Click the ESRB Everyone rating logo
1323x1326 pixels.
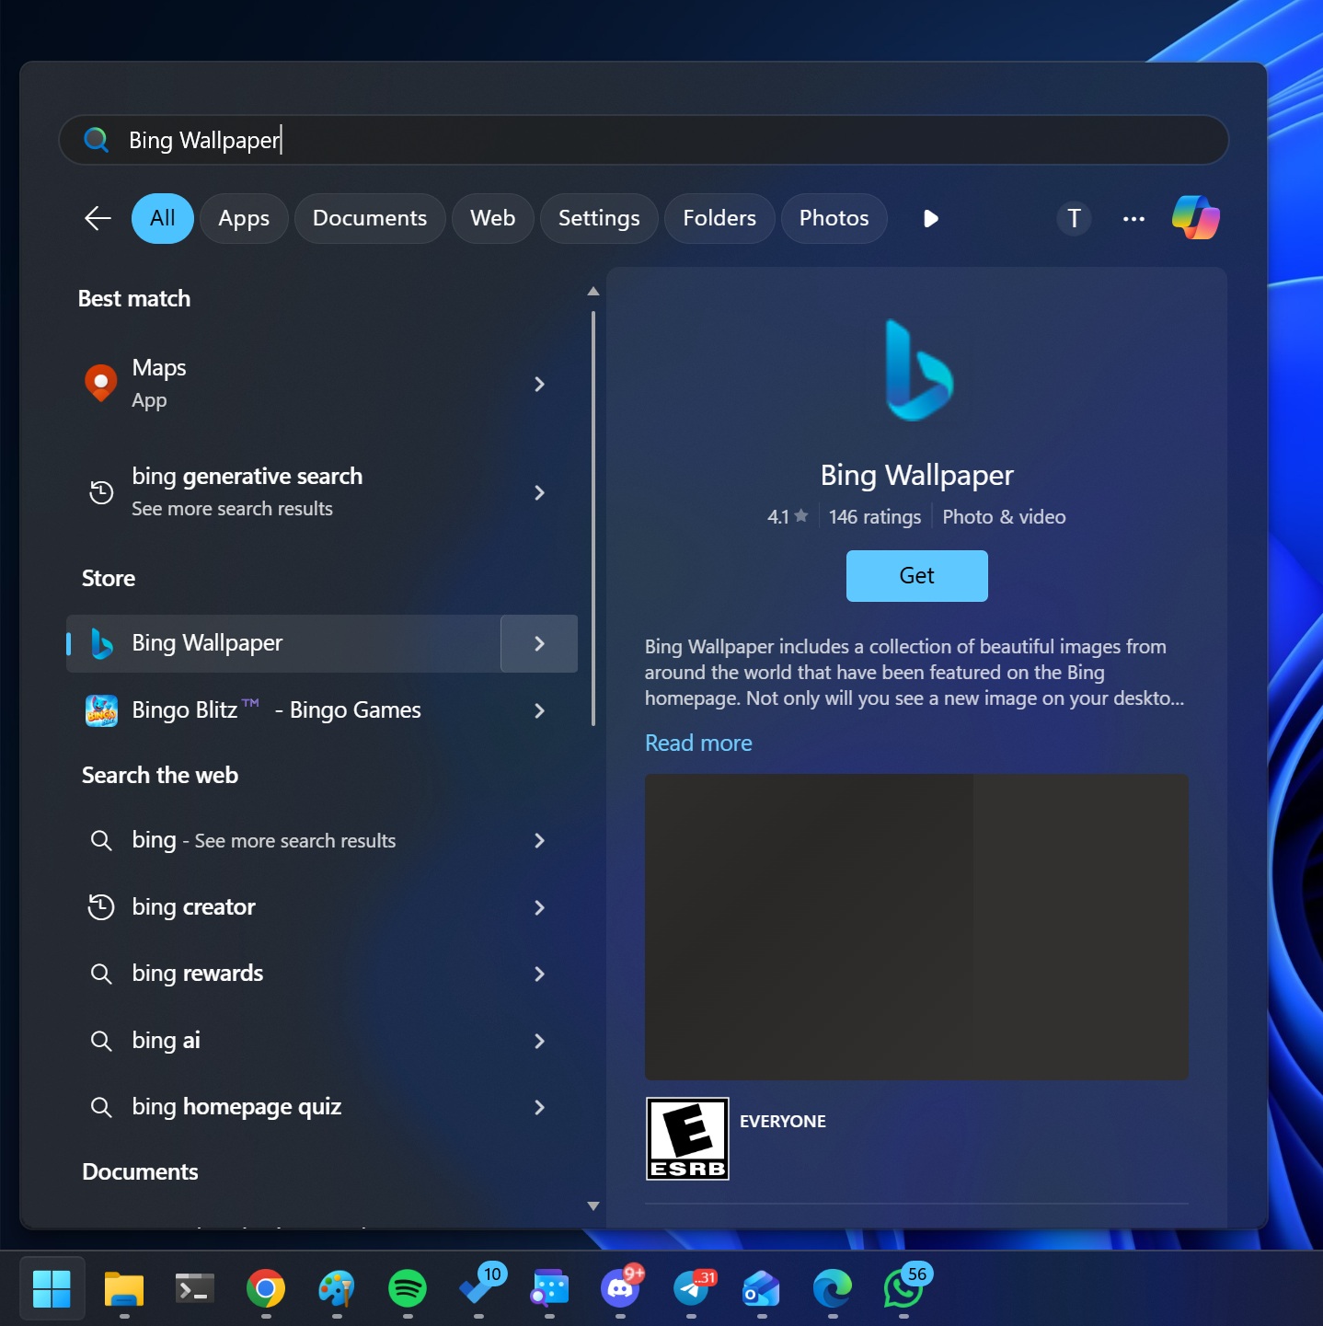pyautogui.click(x=686, y=1138)
